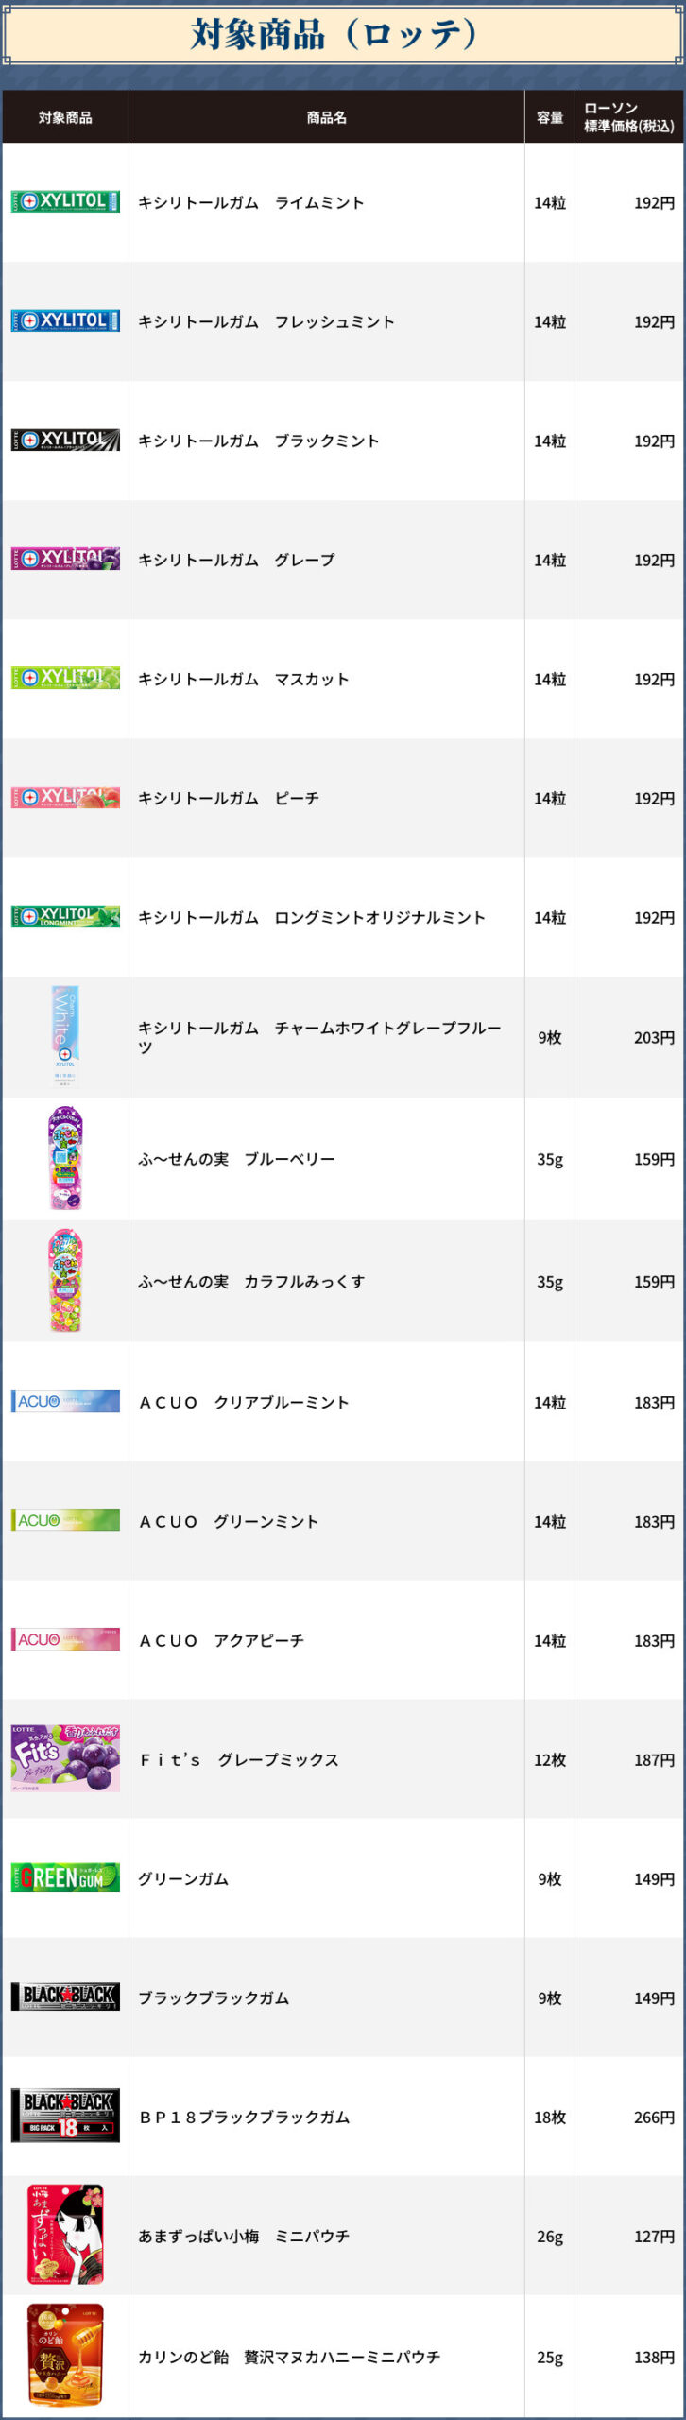
Task: Click the Black Black Big Pack 18 image
Action: [65, 2116]
